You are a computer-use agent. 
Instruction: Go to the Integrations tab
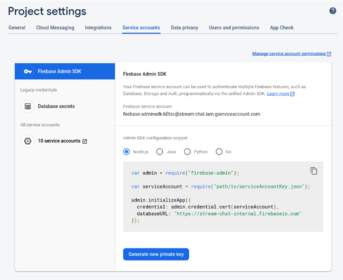(x=98, y=27)
